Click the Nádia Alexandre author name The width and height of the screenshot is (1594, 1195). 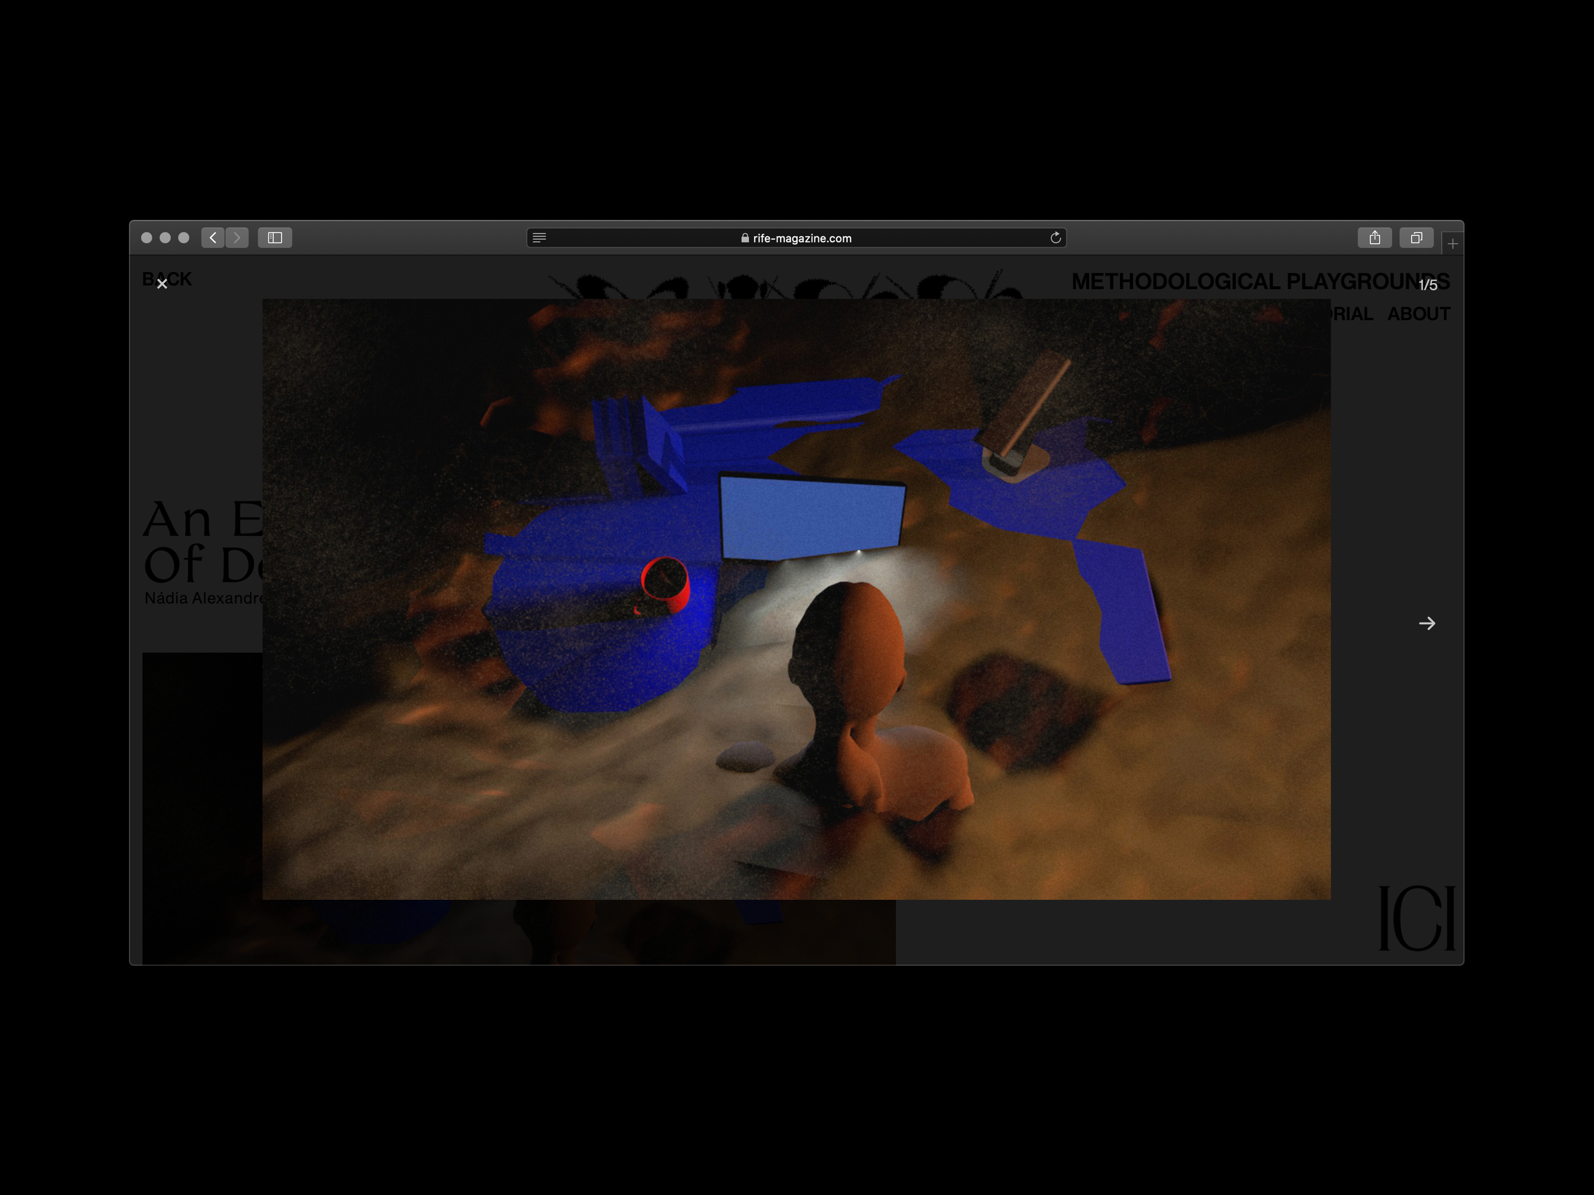(x=203, y=598)
